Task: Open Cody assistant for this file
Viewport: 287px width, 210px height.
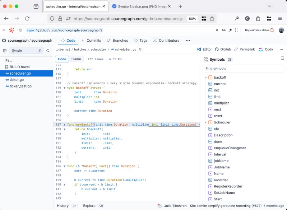Action: 266,50
